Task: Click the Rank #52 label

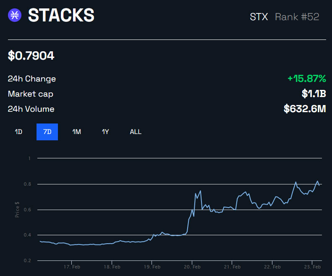Action: (297, 17)
